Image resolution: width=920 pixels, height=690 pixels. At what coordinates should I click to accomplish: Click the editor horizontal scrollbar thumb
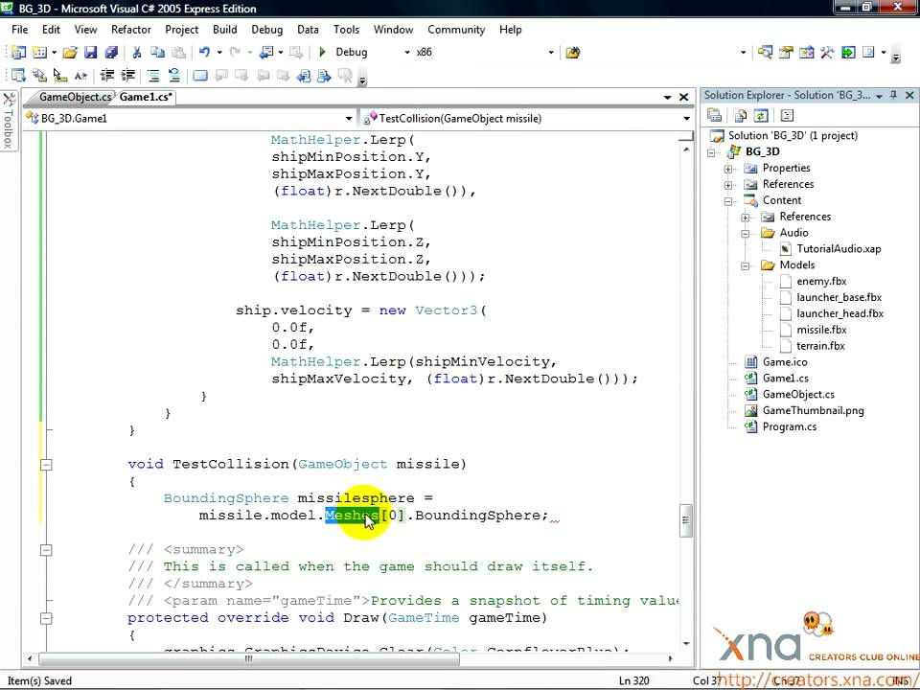click(x=249, y=658)
